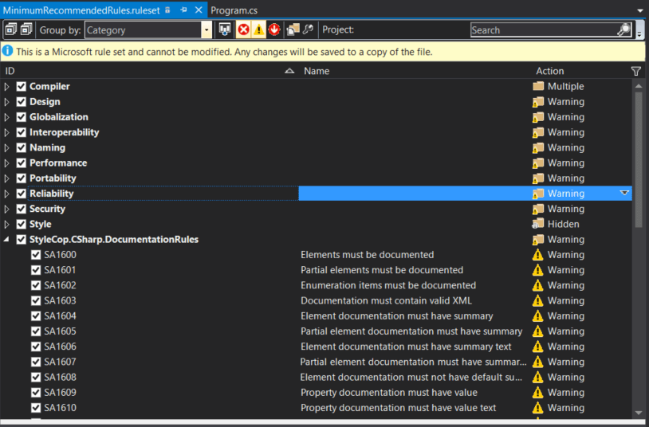This screenshot has height=427, width=649.
Task: Switch to the Program.cs tab
Action: click(234, 10)
